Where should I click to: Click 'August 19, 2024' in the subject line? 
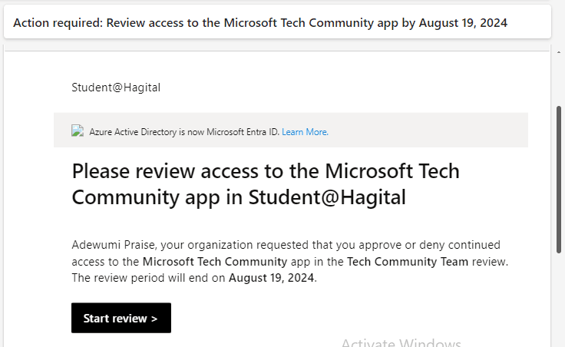[464, 22]
